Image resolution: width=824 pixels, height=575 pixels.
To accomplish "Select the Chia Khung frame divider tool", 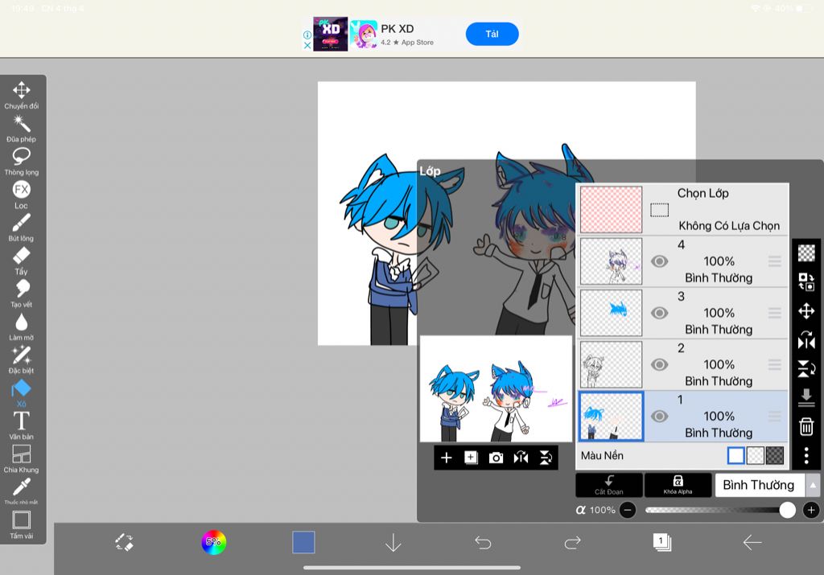I will (22, 459).
